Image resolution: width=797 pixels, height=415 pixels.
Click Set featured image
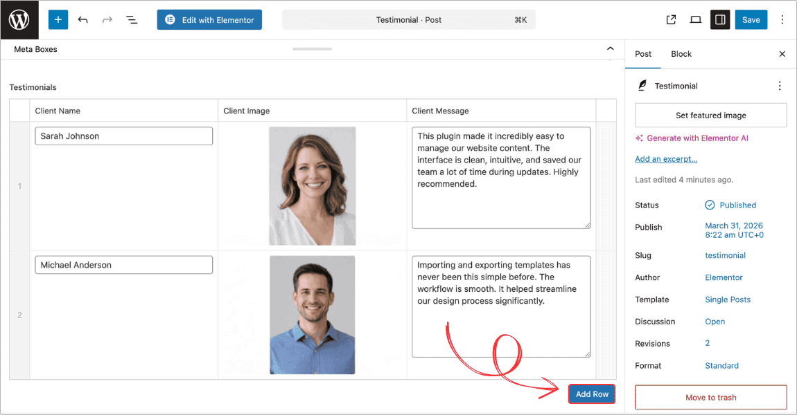click(x=710, y=116)
